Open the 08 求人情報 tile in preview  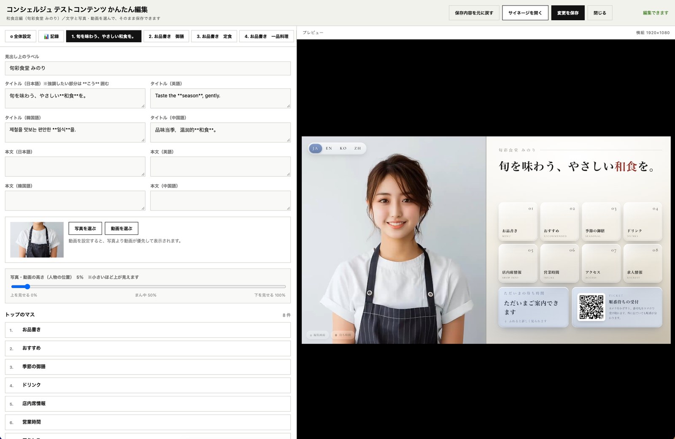pyautogui.click(x=643, y=263)
